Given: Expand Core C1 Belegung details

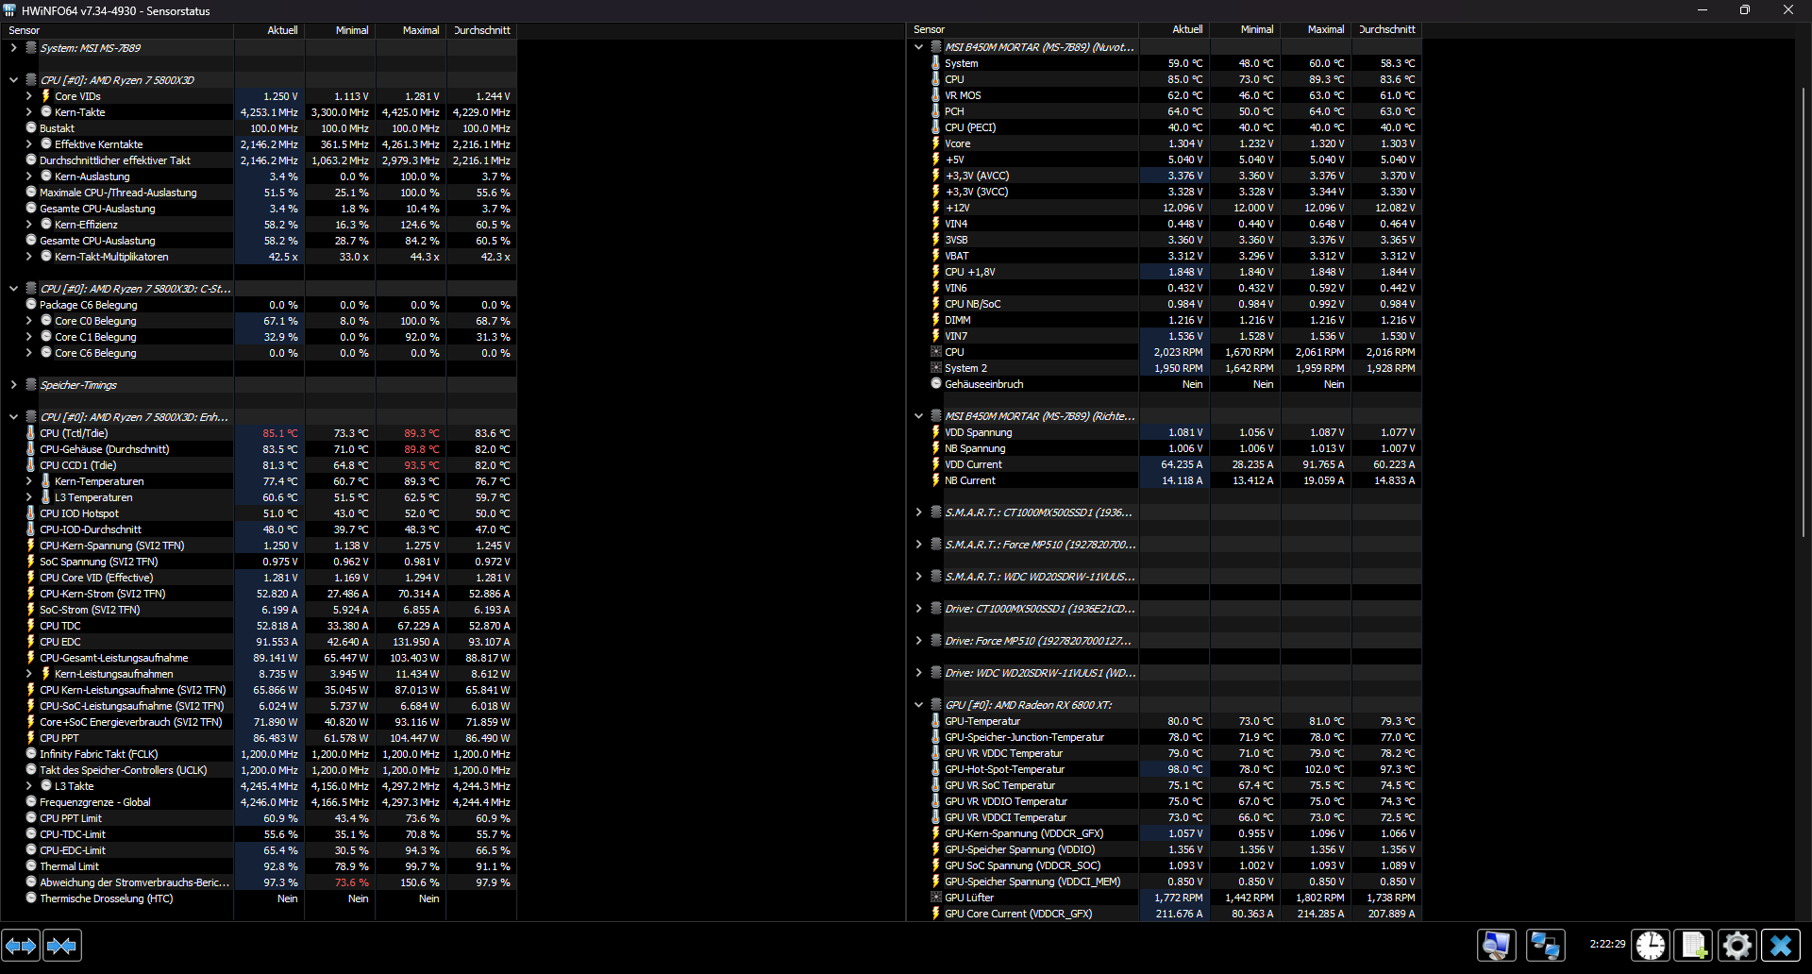Looking at the screenshot, I should point(28,337).
